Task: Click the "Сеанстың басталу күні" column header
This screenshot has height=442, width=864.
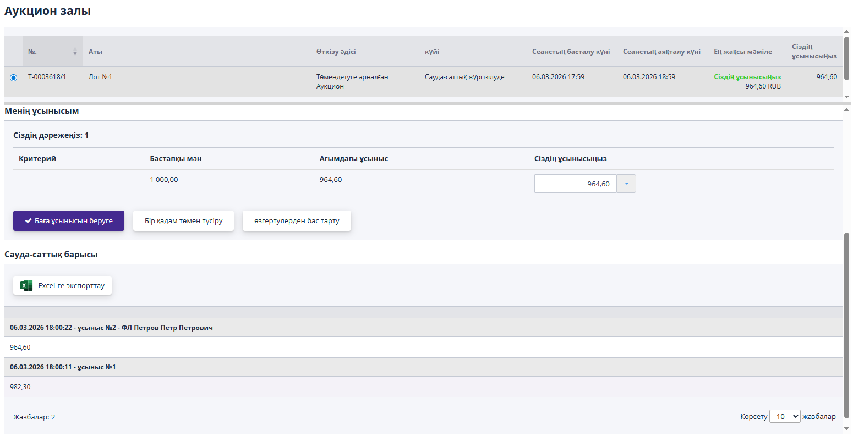Action: click(x=571, y=52)
